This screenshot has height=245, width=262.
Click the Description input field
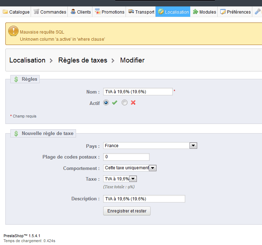(144, 199)
